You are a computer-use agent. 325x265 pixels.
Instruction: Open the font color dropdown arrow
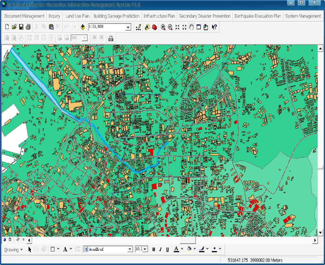182,249
